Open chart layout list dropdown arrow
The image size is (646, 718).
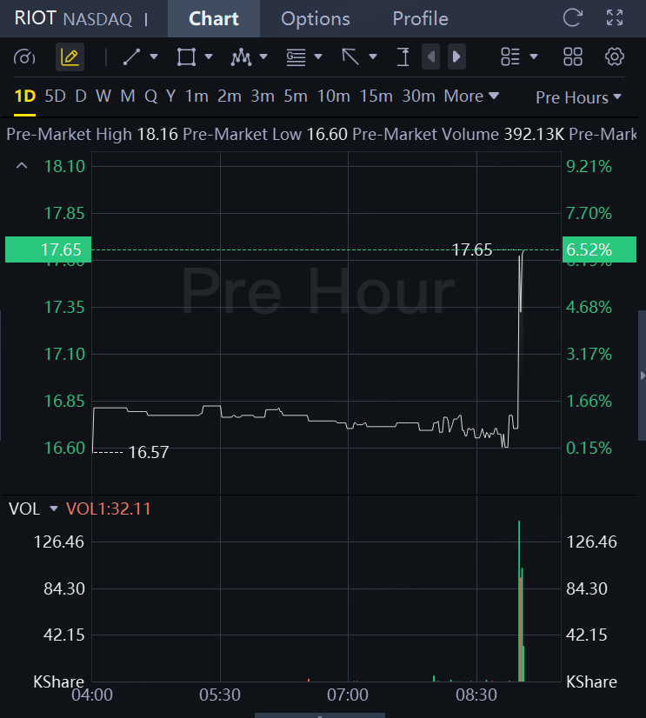(x=534, y=57)
